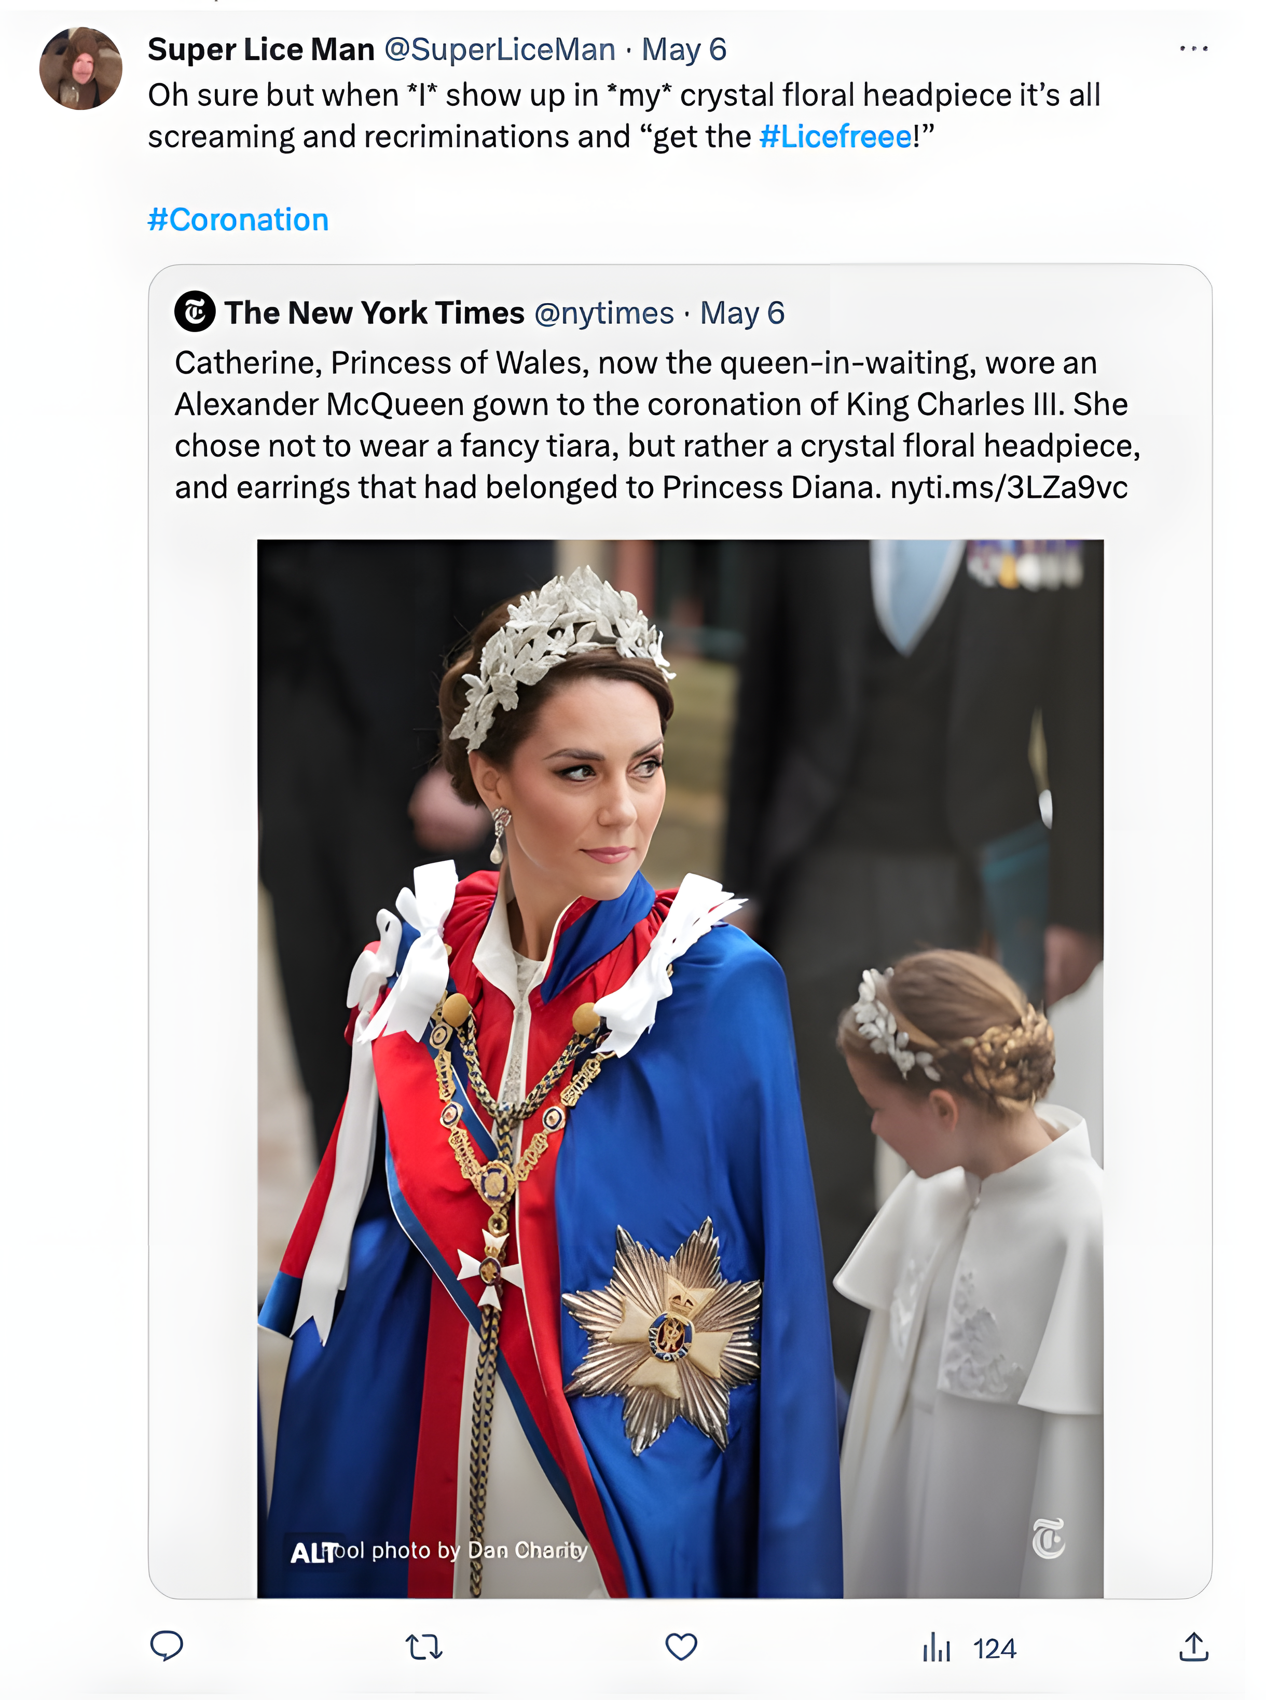Open the #Coronation hashtag link
This screenshot has height=1700, width=1266.
click(x=238, y=220)
